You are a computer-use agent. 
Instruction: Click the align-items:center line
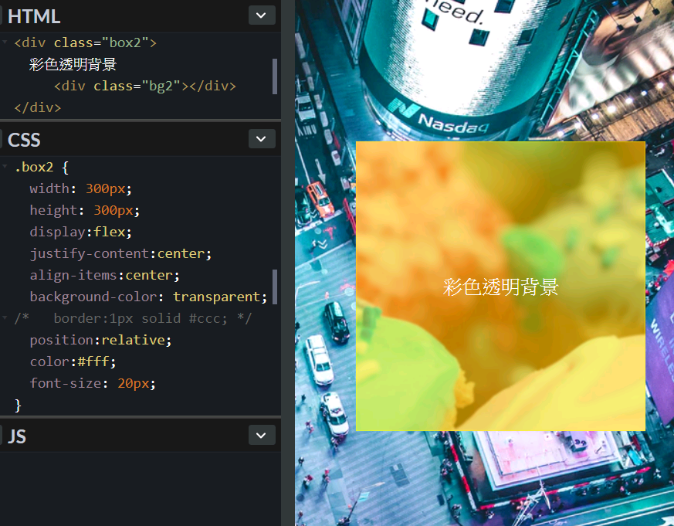coord(104,275)
